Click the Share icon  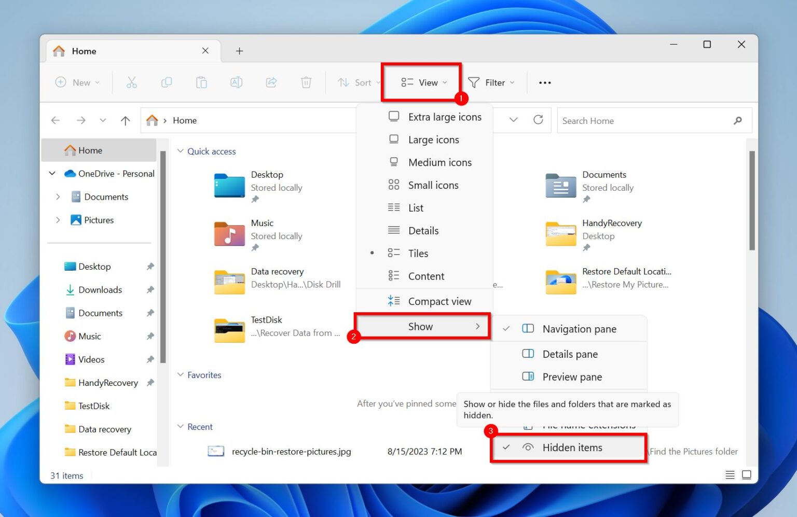271,82
